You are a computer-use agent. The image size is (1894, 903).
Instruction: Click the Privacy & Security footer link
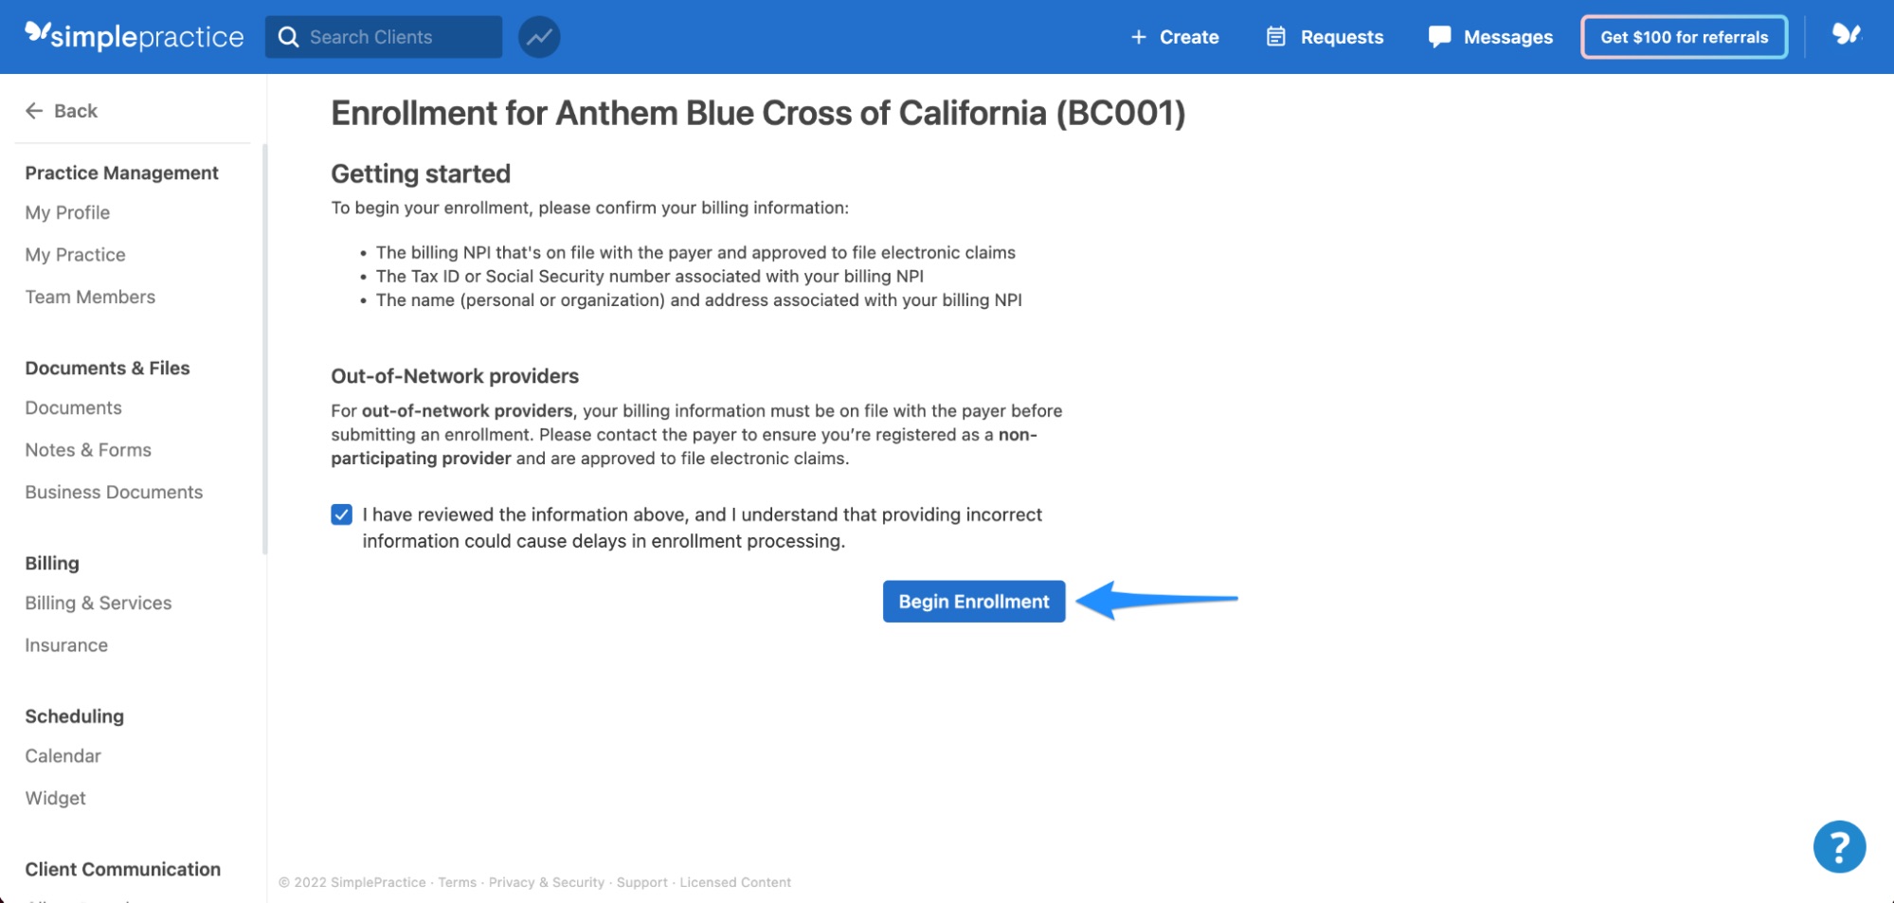[547, 881]
